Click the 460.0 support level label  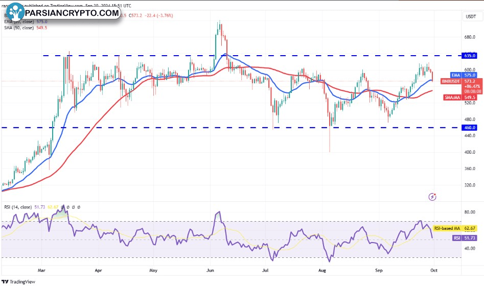click(470, 127)
